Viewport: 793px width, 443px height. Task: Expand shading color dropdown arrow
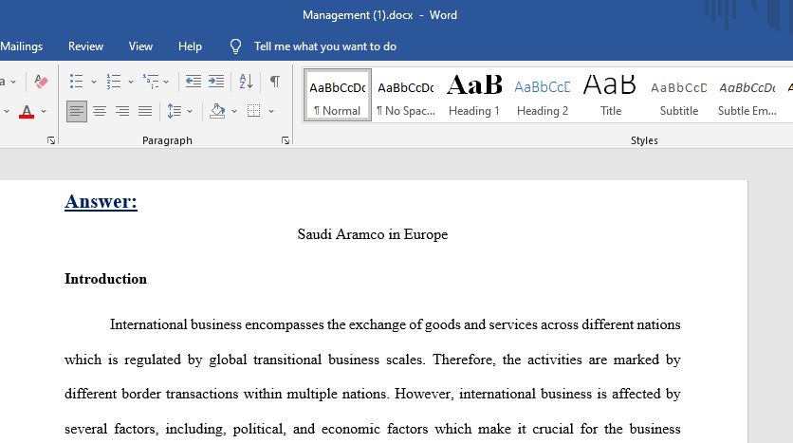234,111
